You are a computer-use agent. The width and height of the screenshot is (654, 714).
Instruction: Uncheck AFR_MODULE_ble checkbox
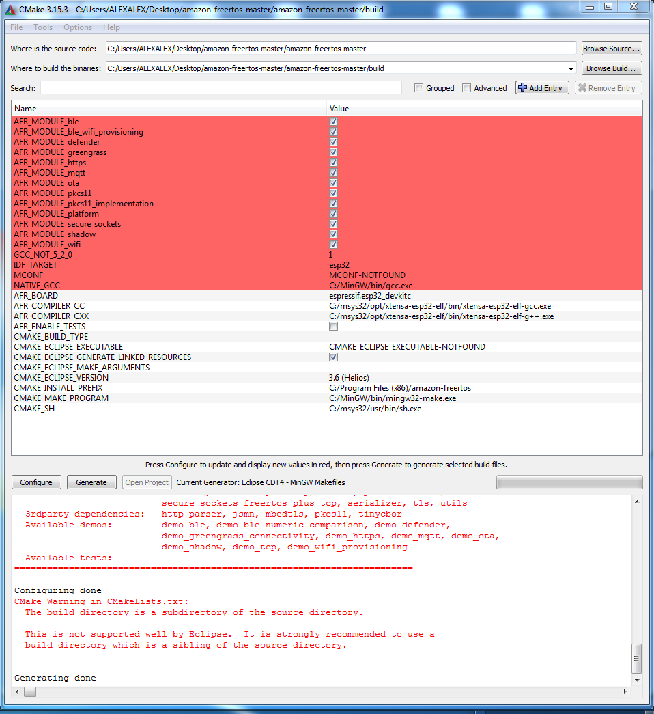point(334,122)
